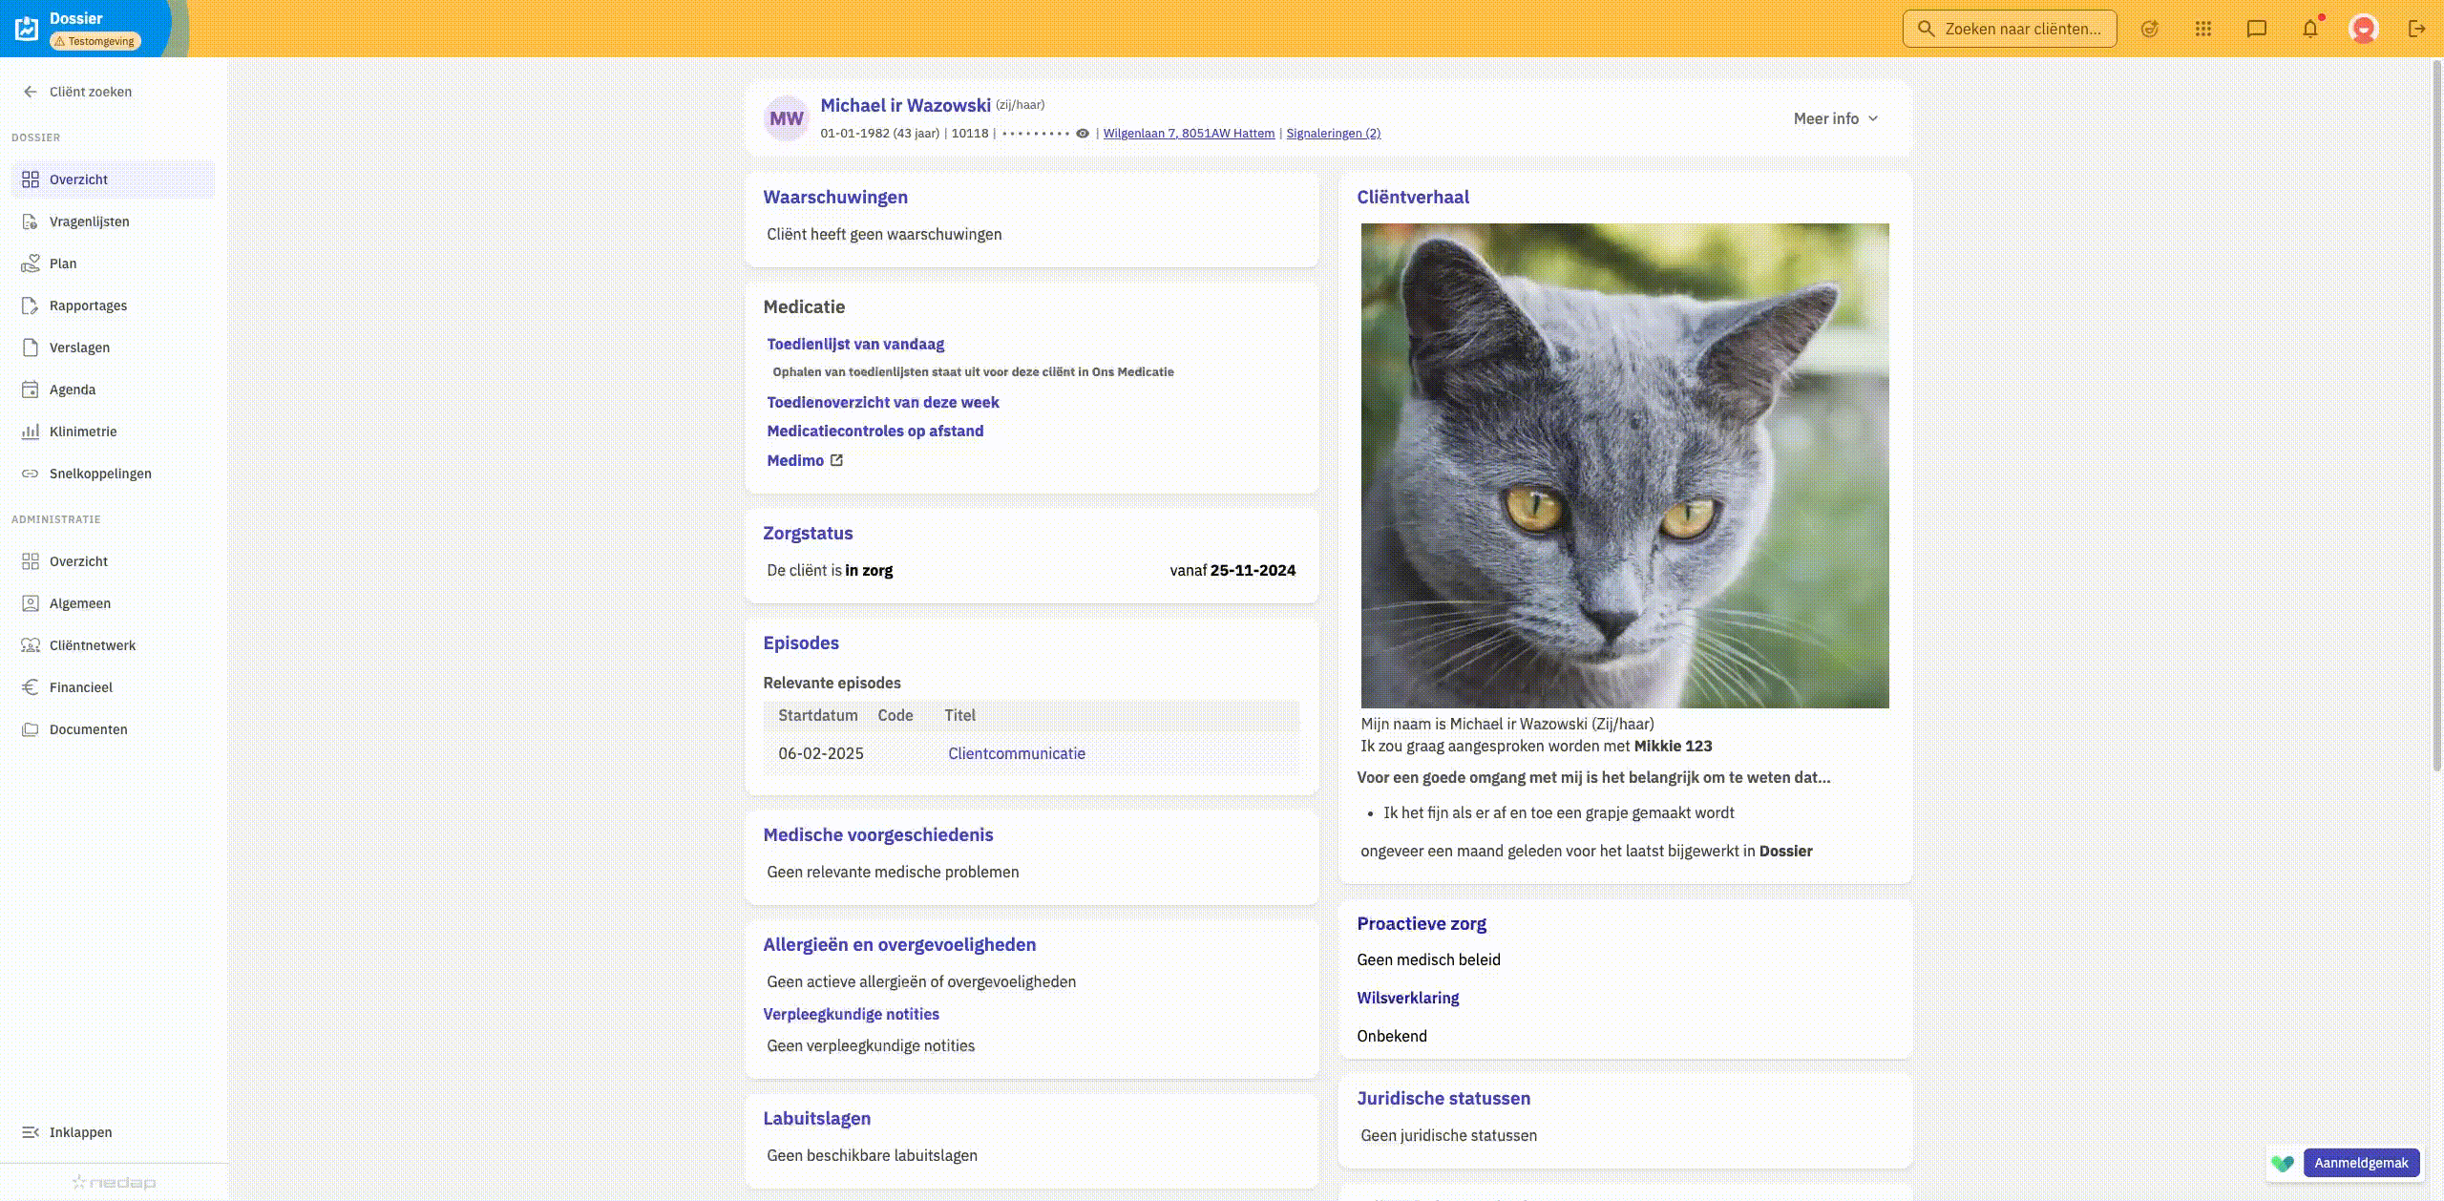Image resolution: width=2444 pixels, height=1201 pixels.
Task: Reveal hidden number with eye icon
Action: 1083,134
